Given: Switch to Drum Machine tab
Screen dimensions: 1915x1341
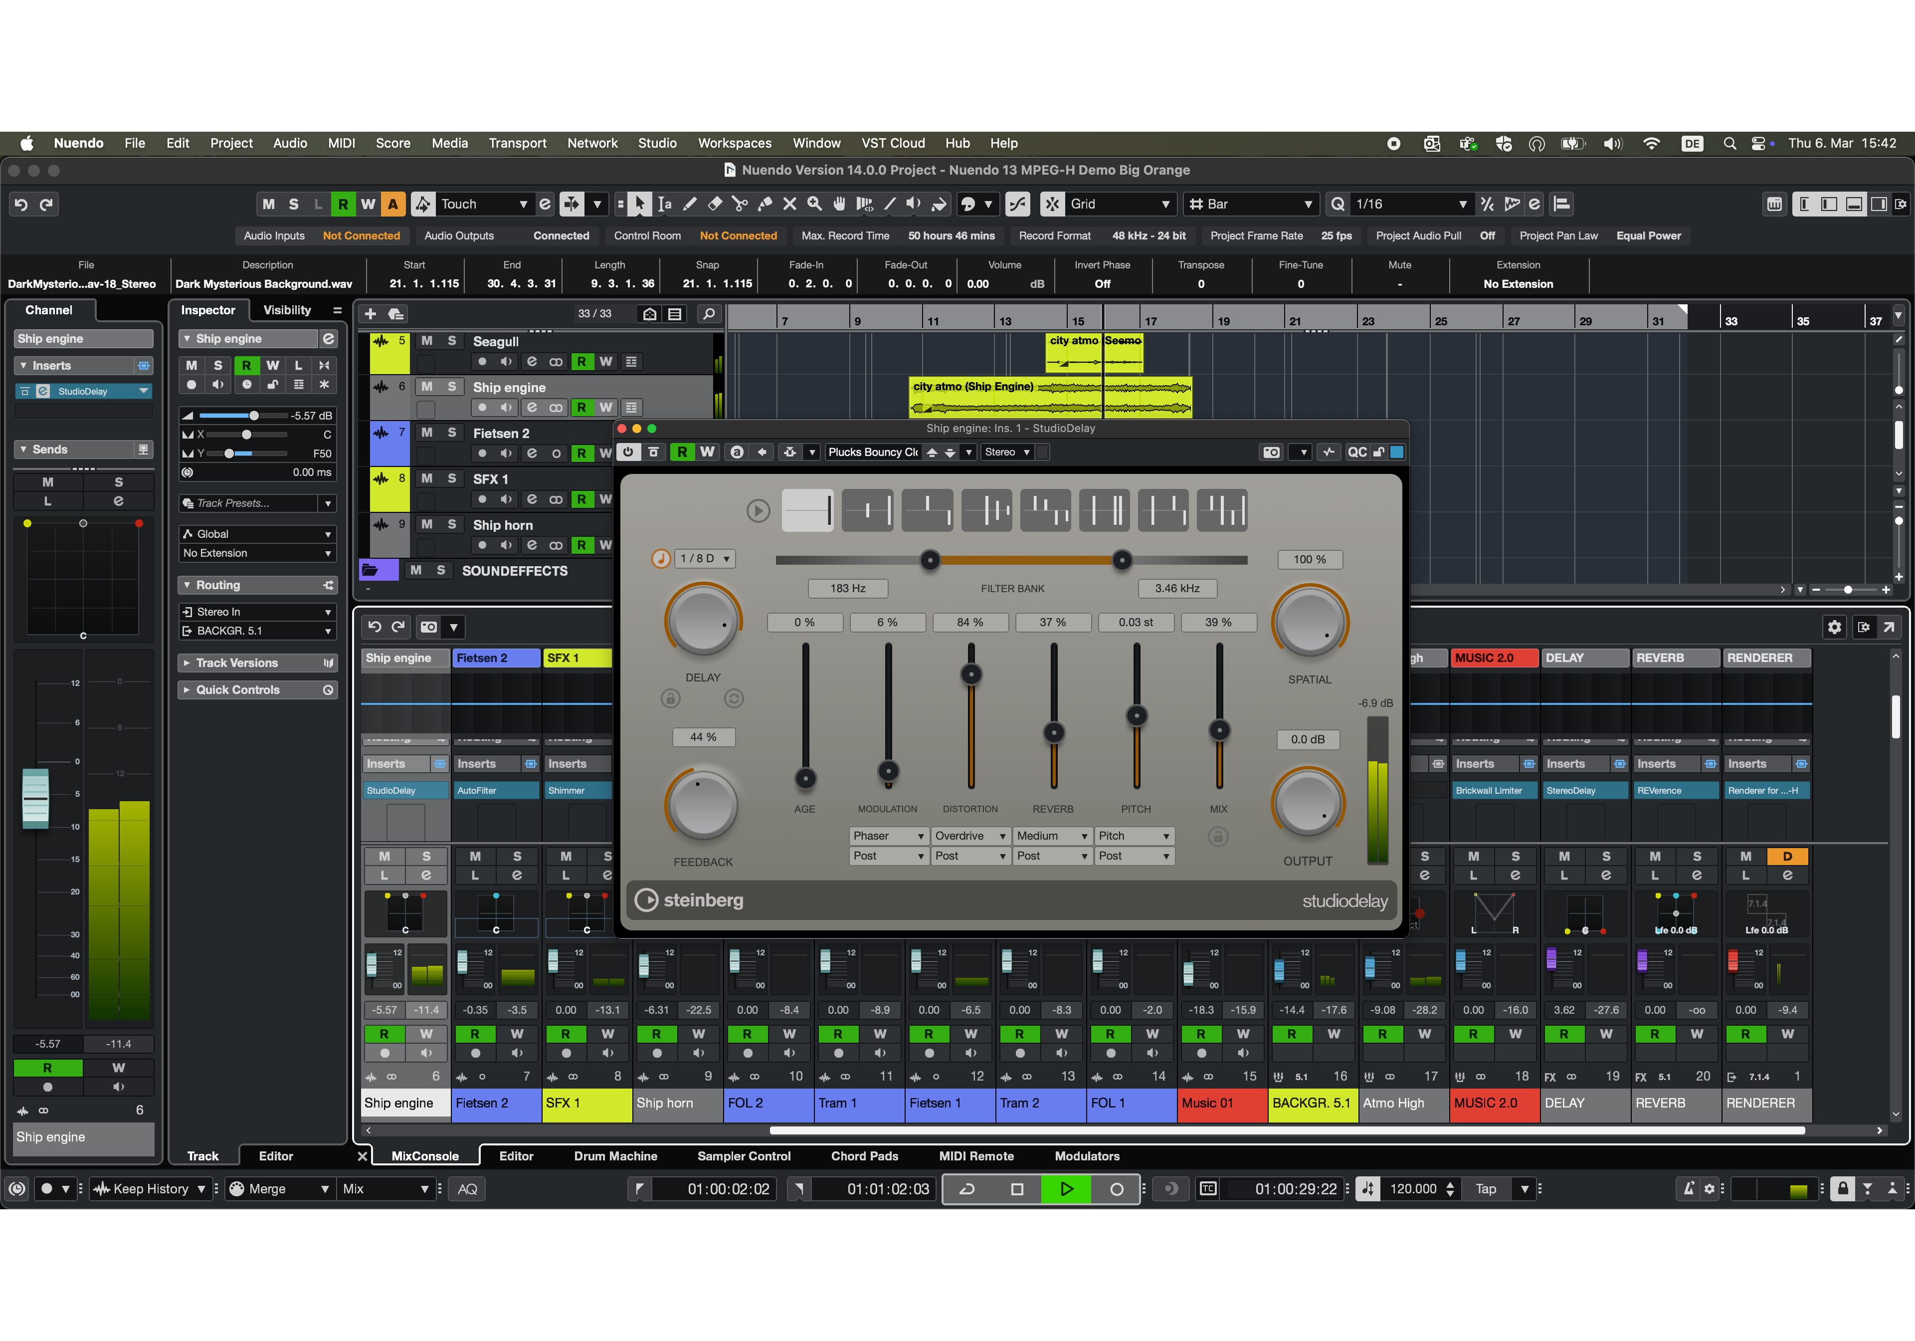Looking at the screenshot, I should pyautogui.click(x=615, y=1156).
